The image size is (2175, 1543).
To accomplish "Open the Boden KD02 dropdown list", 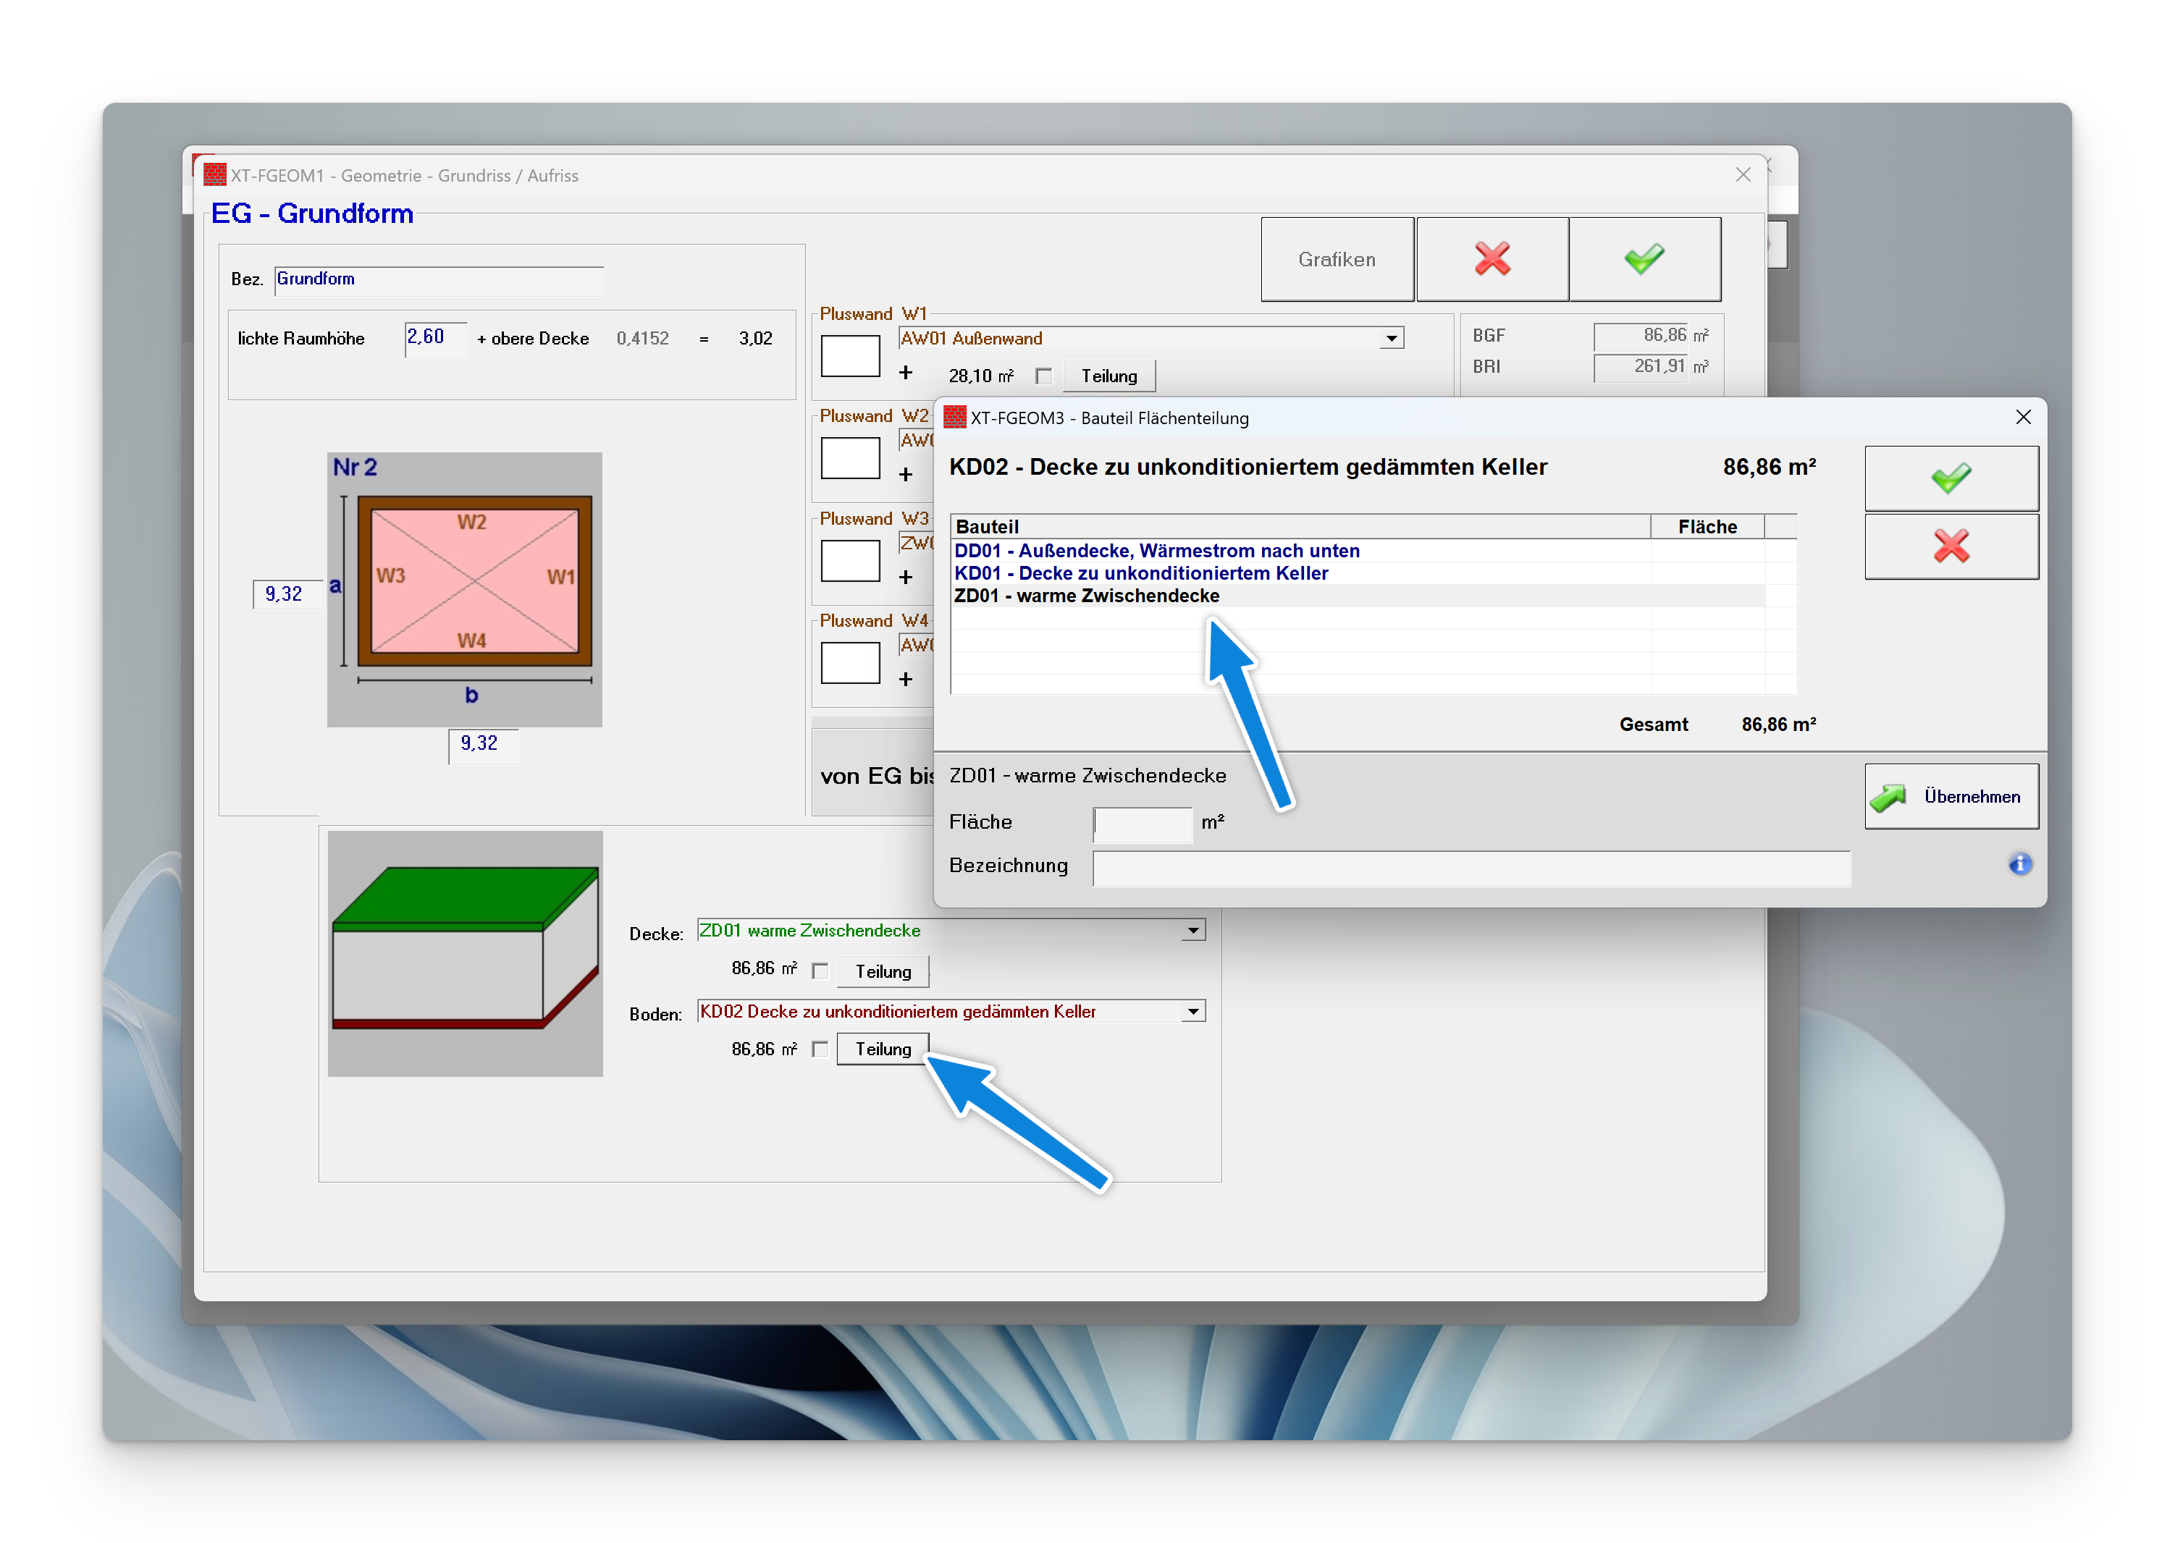I will (1193, 1012).
